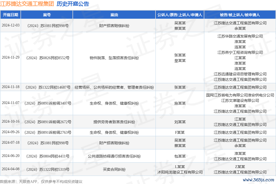Select case number 苏1322民初5319号
276x184 pixels.
(48, 169)
